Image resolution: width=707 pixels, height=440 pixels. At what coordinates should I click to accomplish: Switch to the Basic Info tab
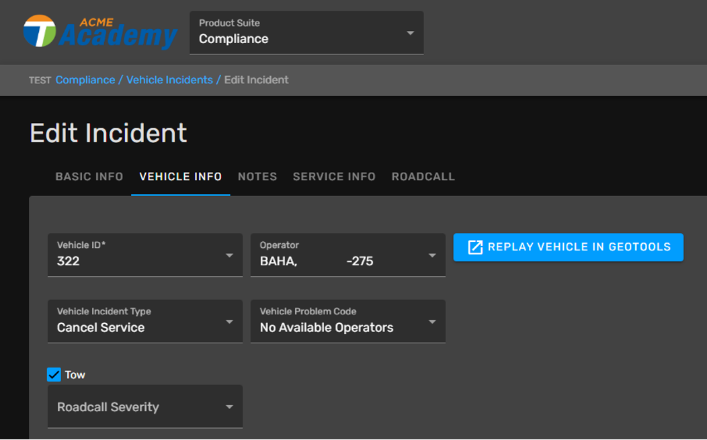[89, 177]
